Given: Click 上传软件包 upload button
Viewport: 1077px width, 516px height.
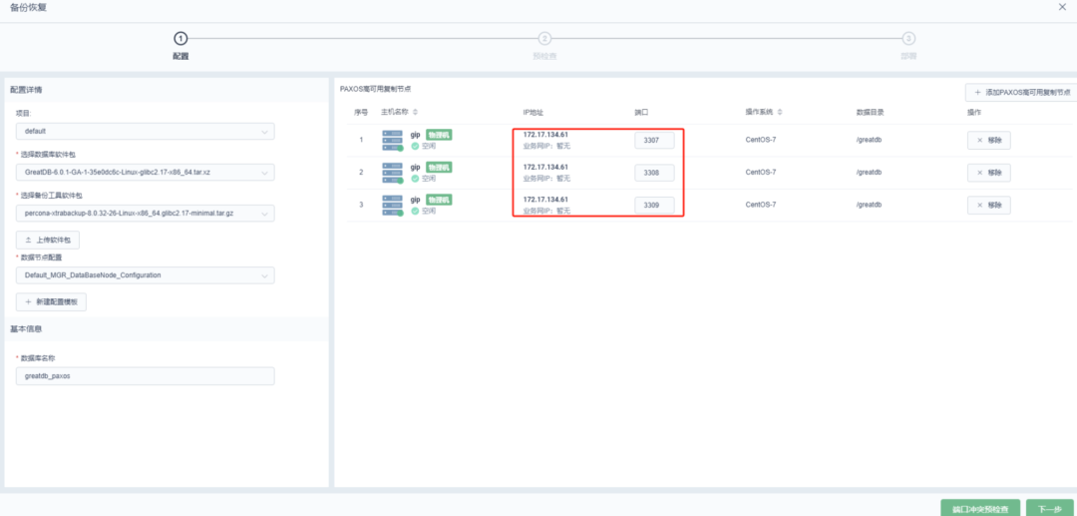Looking at the screenshot, I should (47, 241).
